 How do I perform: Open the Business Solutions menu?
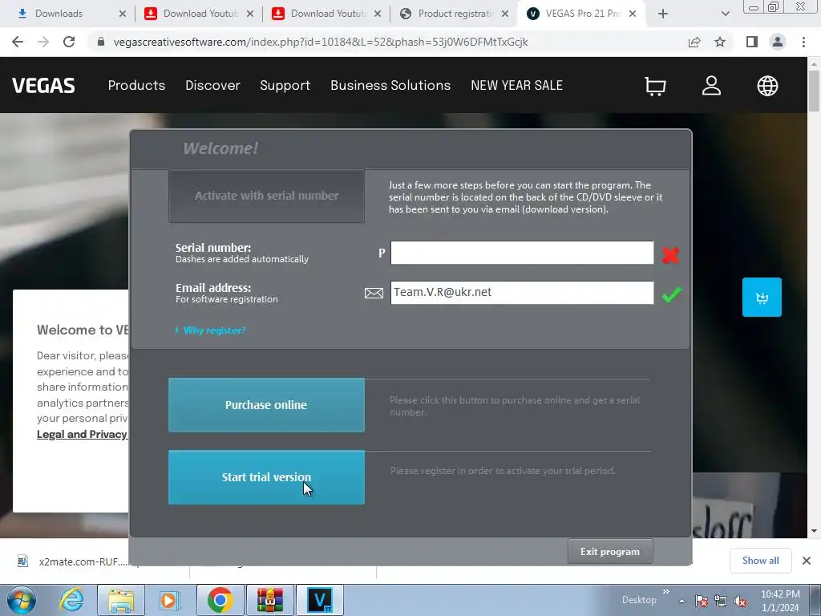click(x=390, y=85)
